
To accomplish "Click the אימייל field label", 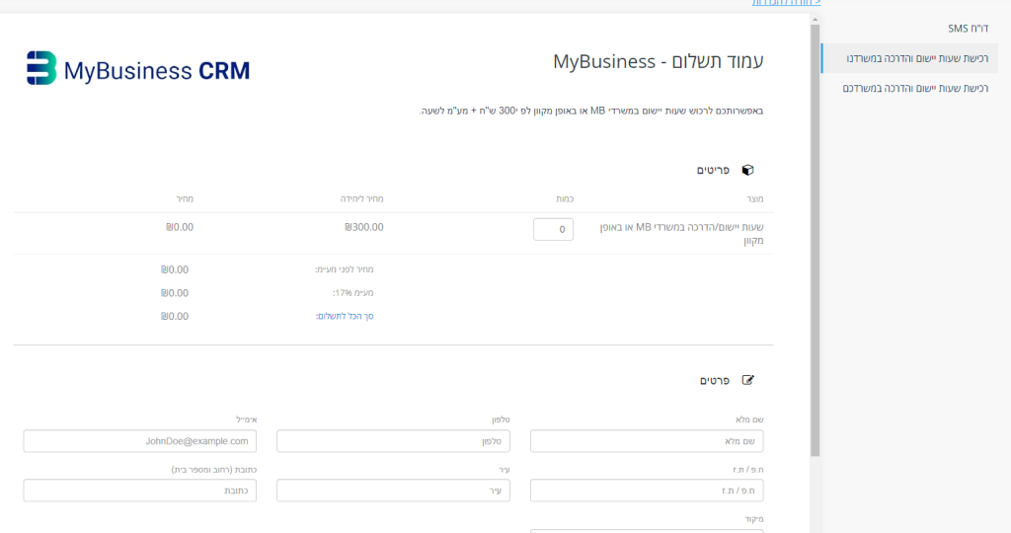I will tap(246, 419).
